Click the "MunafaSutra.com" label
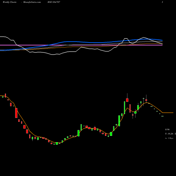The image size is (176, 176). [x=32, y=2]
